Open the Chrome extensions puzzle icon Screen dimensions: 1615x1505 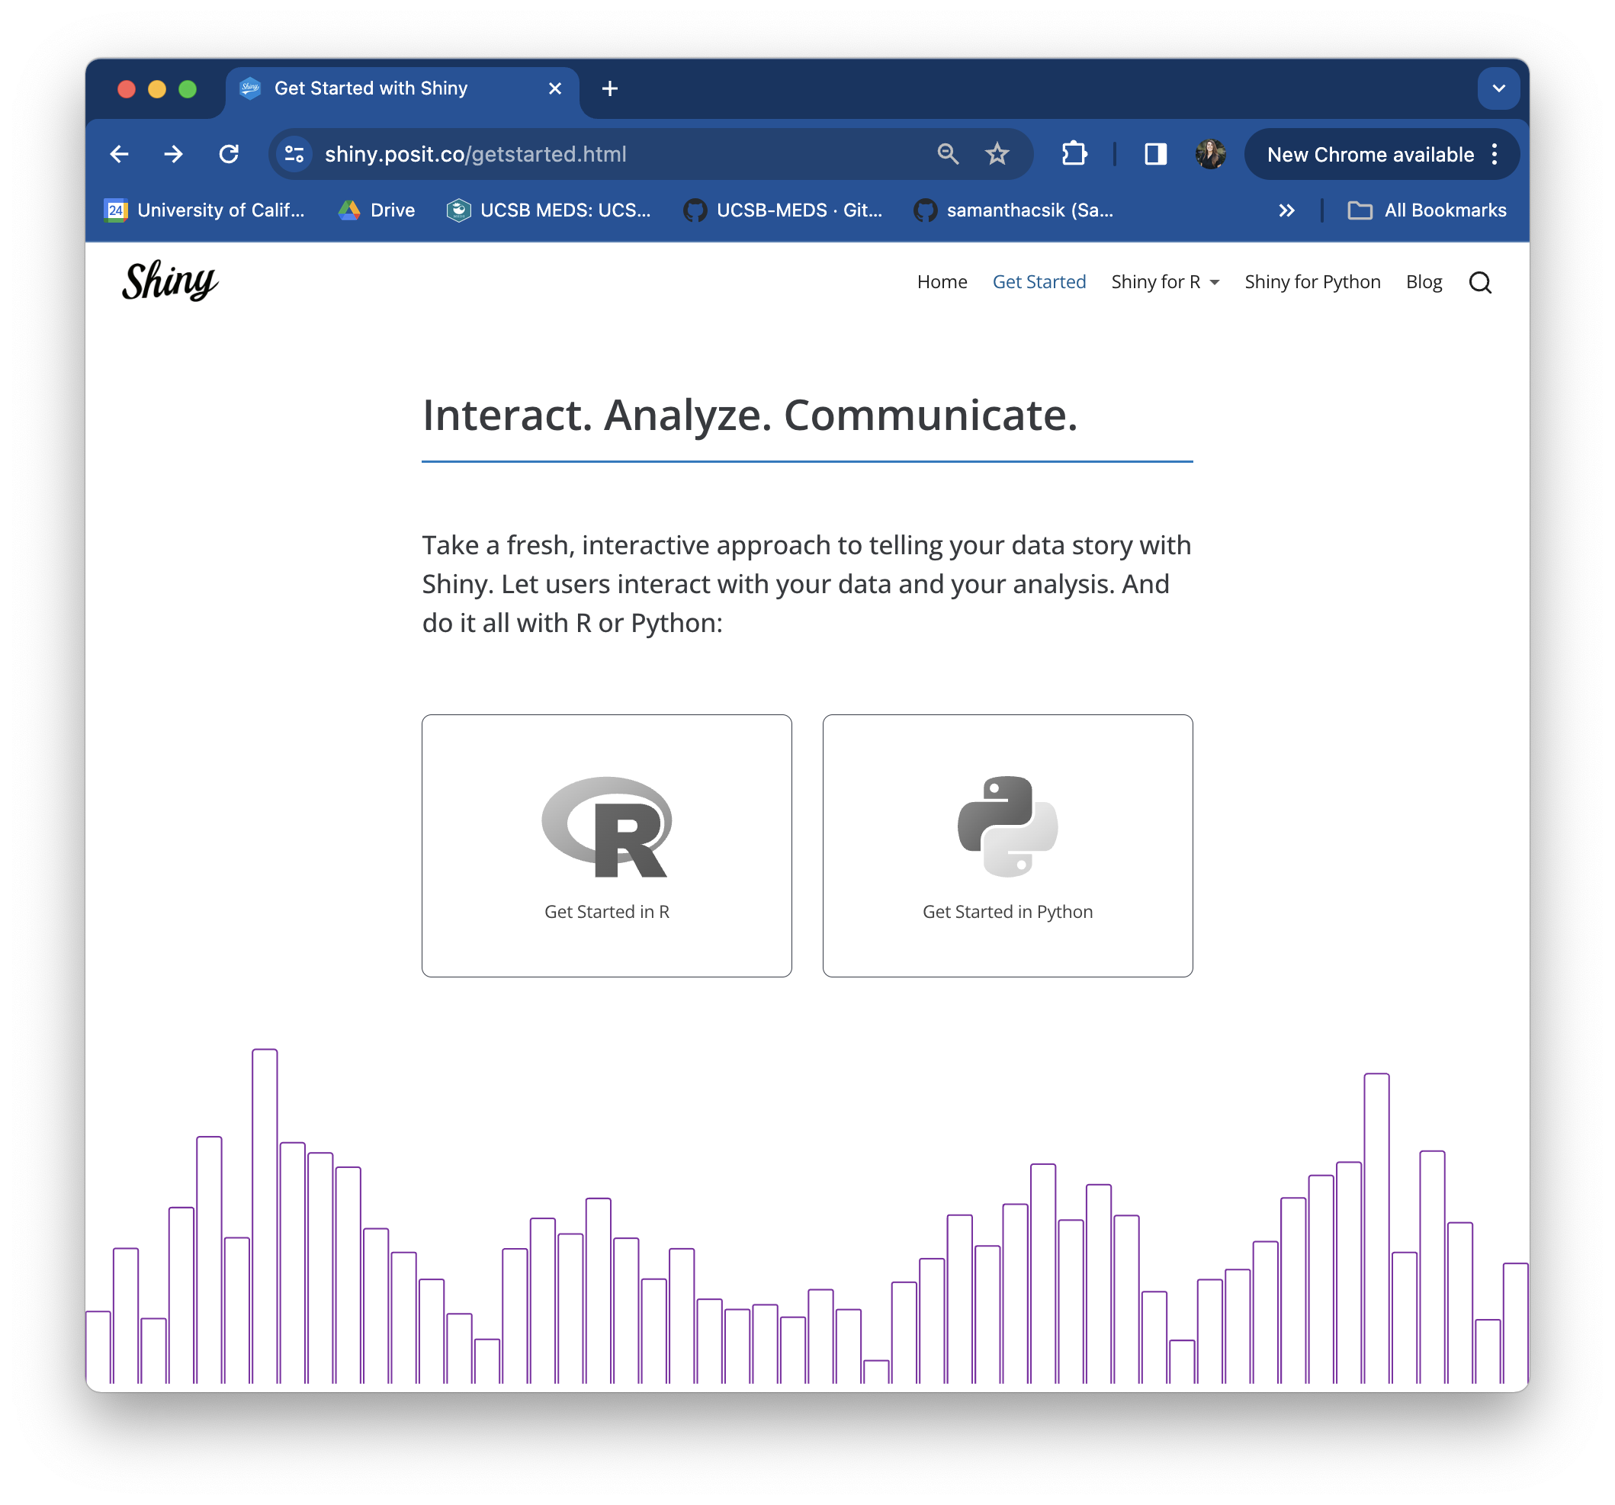(x=1074, y=153)
